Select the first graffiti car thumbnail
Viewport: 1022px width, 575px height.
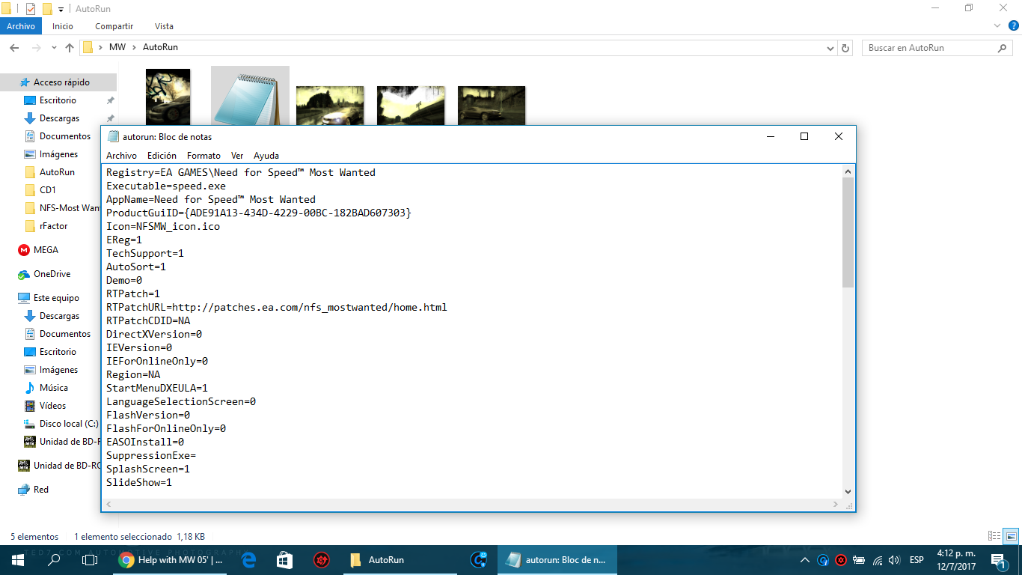coord(168,97)
